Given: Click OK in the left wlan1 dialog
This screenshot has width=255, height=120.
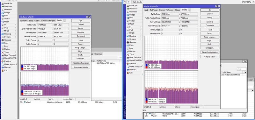Looking at the screenshot, I should click(81, 21).
